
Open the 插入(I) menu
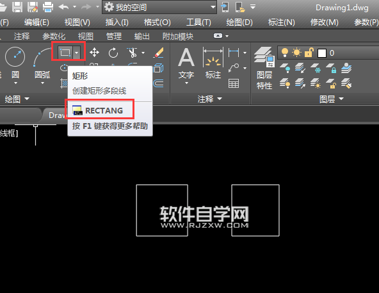click(117, 22)
